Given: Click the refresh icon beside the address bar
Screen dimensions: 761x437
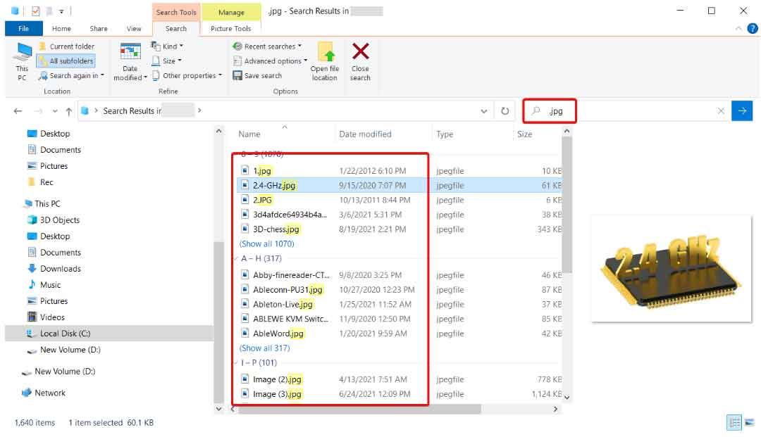Looking at the screenshot, I should tap(505, 111).
